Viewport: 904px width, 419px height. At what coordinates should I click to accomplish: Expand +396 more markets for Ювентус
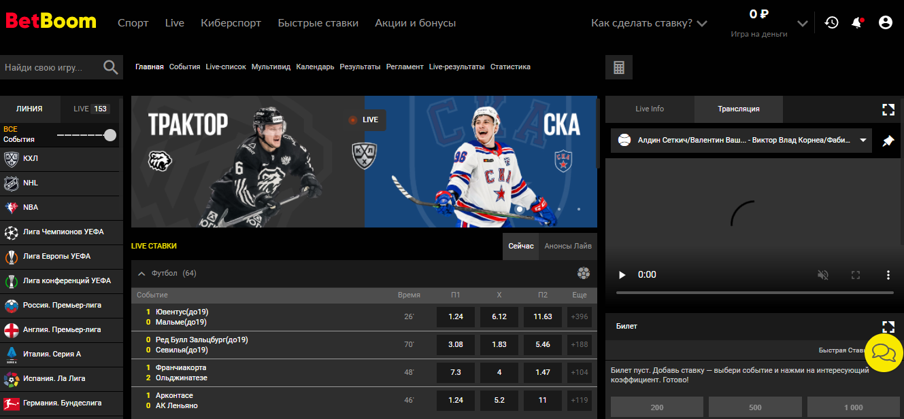click(580, 317)
